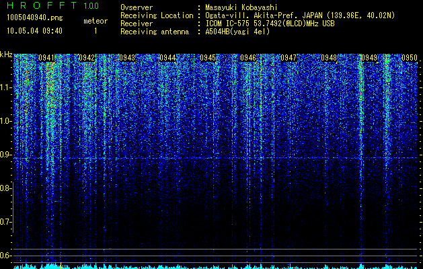Click the kHz unit label
423x269 pixels.
point(6,54)
